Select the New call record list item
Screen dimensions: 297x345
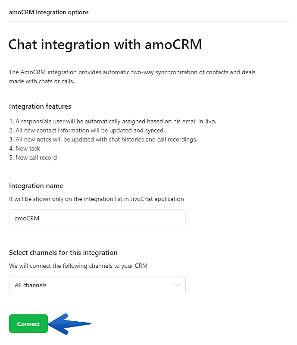pos(33,157)
